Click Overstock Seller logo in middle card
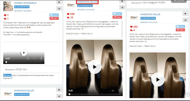Viewport: 190px width, 101px height. [x=71, y=5]
